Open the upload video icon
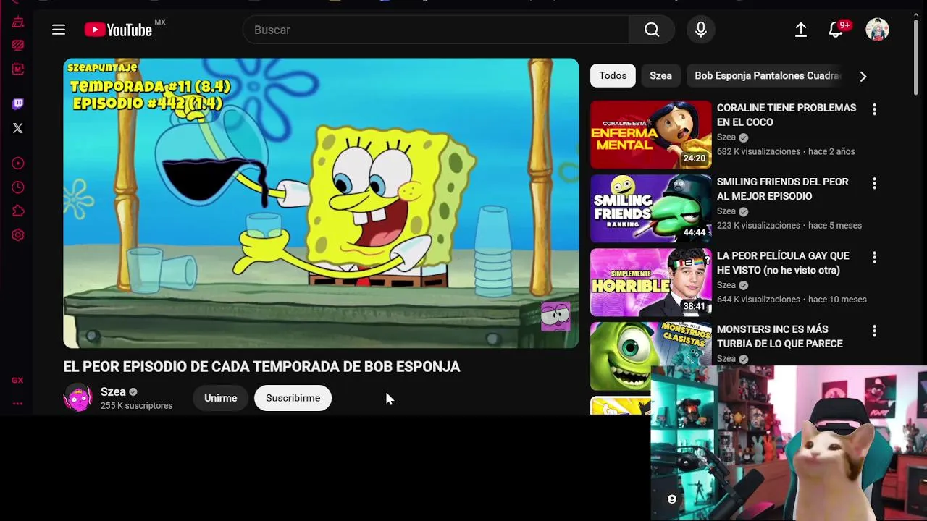This screenshot has height=521, width=927. pyautogui.click(x=801, y=30)
